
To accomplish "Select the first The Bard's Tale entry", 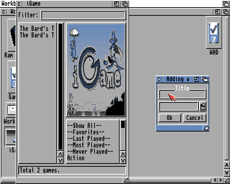I will (37, 28).
